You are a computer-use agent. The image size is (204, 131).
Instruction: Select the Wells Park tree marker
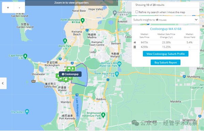pos(65,41)
